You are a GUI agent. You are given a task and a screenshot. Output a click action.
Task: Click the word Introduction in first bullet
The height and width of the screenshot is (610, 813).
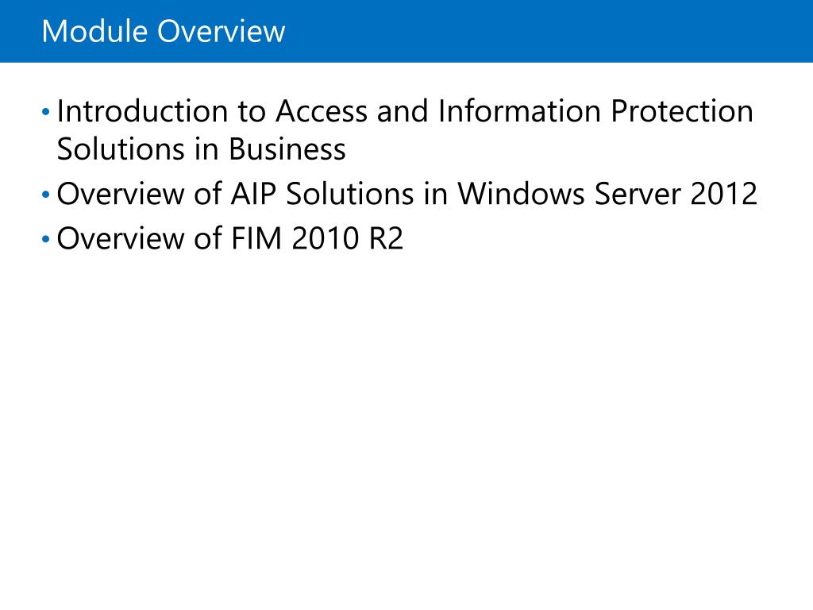(x=143, y=111)
